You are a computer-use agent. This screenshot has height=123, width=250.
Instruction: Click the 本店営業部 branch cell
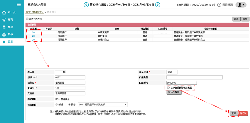pyautogui.click(x=117, y=32)
